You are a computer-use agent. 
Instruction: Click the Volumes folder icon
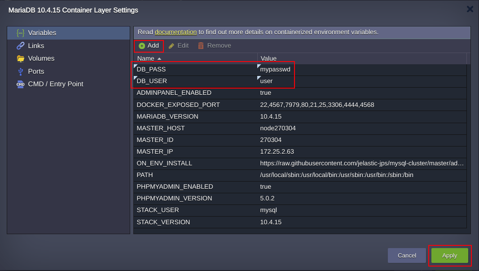point(20,58)
